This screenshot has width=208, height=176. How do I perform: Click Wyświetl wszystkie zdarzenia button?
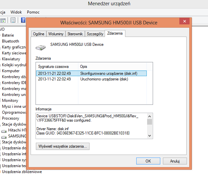point(63,146)
